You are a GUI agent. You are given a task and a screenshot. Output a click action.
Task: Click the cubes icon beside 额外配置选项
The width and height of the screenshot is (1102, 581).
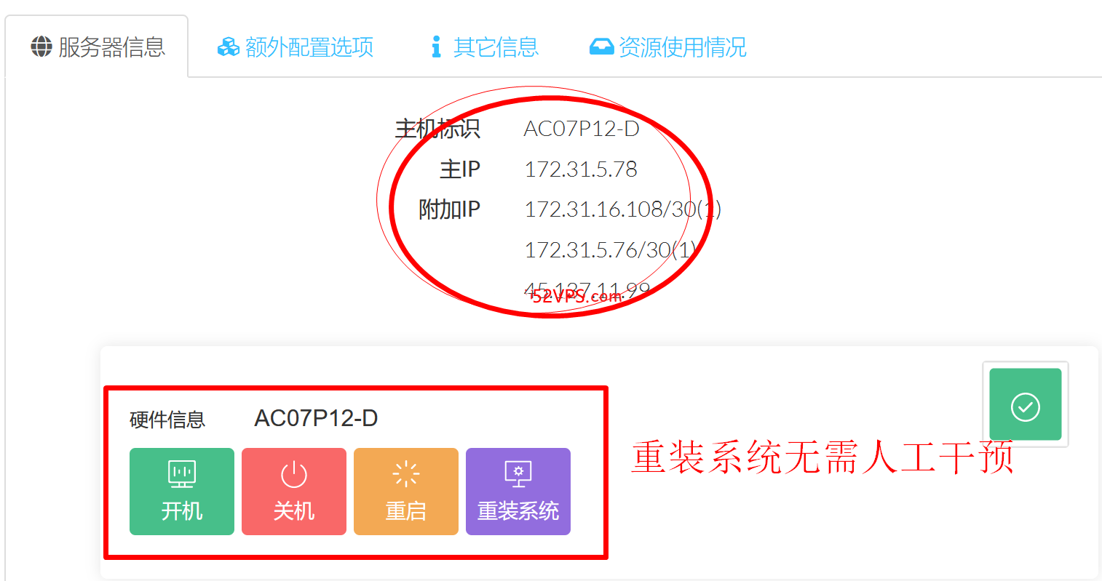click(229, 47)
